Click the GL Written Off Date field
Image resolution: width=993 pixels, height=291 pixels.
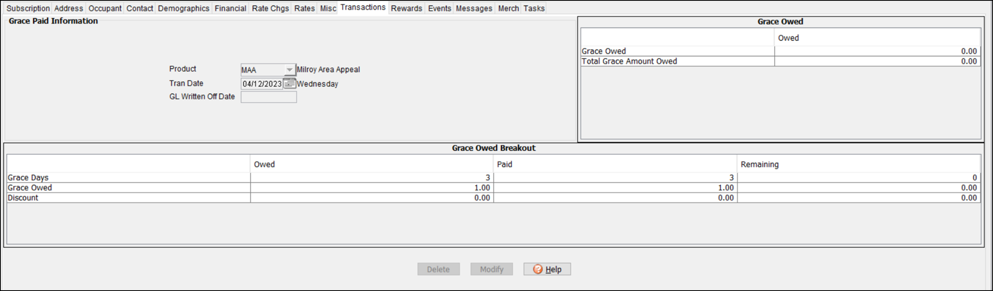[268, 97]
